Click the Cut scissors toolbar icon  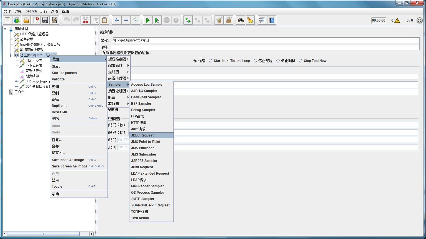tap(85, 20)
